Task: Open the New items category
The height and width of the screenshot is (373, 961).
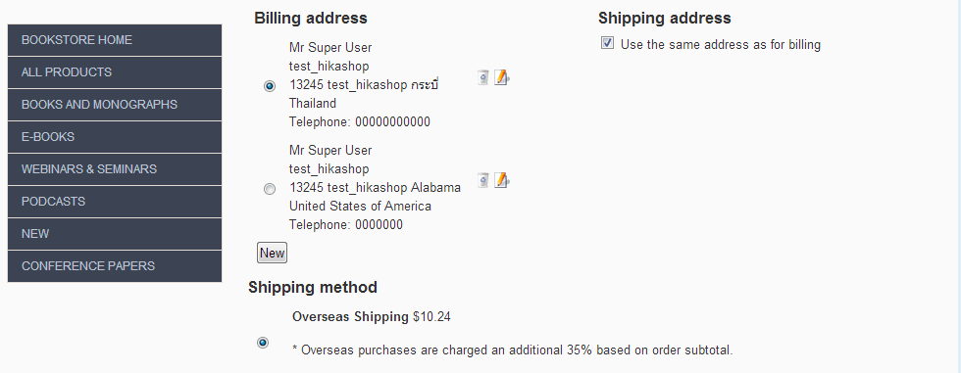Action: 115,234
